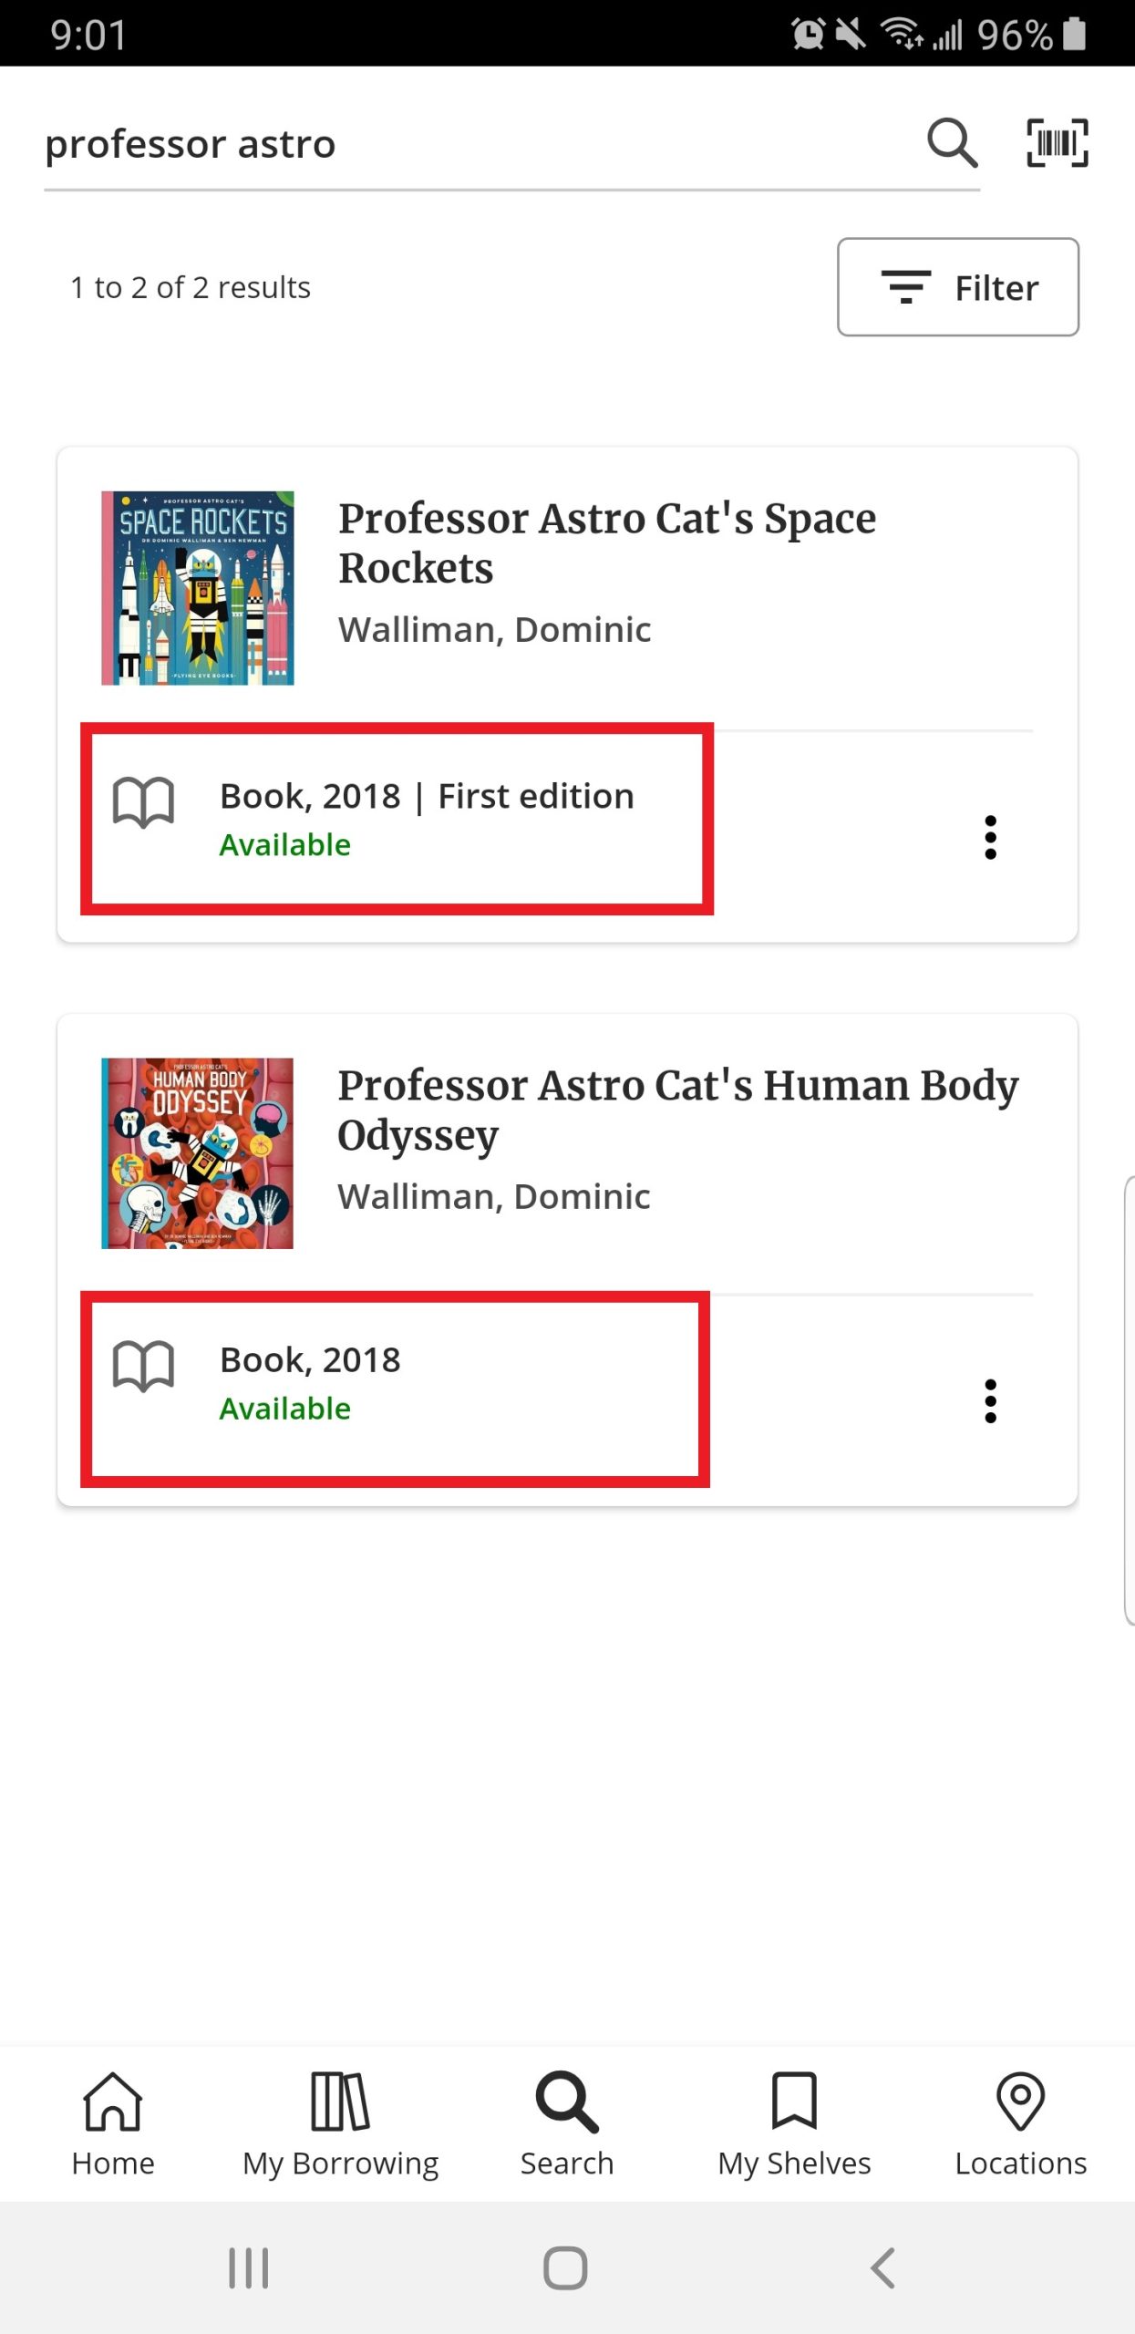Open three-dot menu for Space Rockets
1135x2334 pixels.
click(x=991, y=837)
